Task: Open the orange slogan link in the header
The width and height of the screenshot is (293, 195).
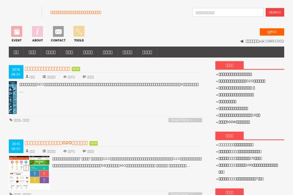Action: click(76, 12)
